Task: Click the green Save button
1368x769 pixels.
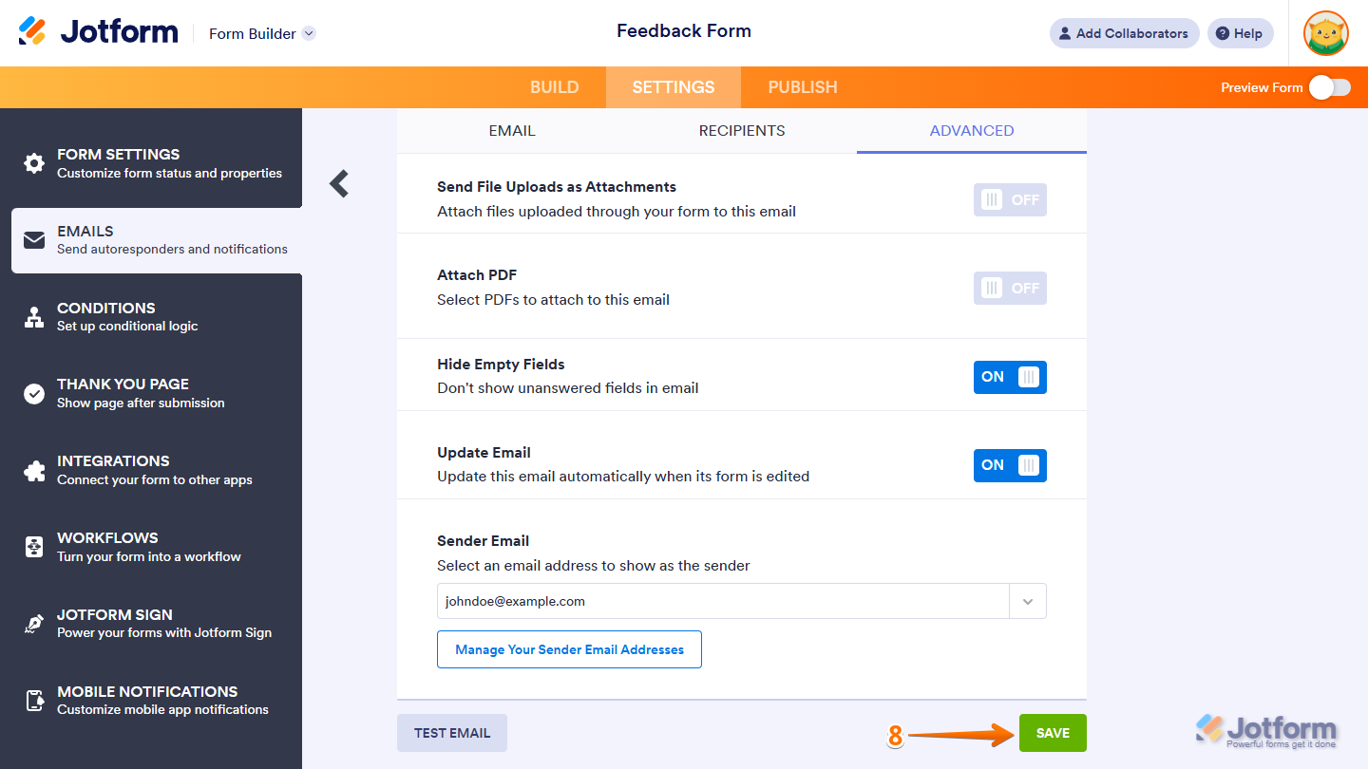Action: click(x=1053, y=733)
